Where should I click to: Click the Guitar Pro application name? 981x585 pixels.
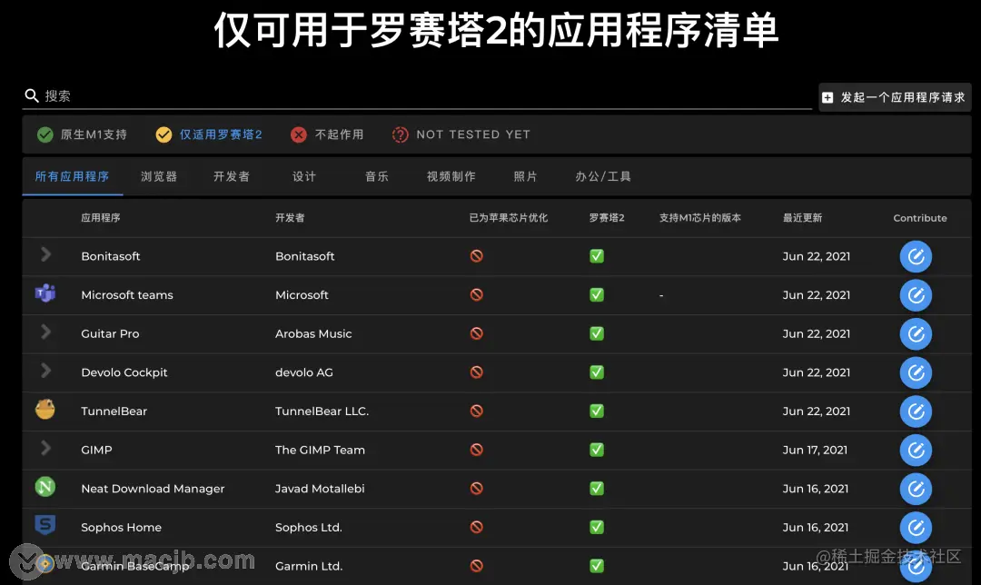click(x=110, y=334)
